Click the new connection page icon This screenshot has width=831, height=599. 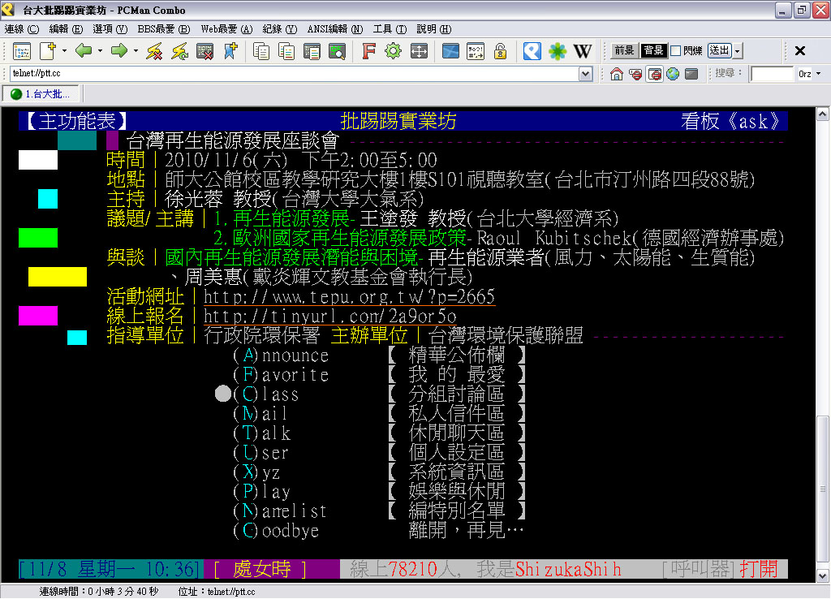[x=48, y=51]
